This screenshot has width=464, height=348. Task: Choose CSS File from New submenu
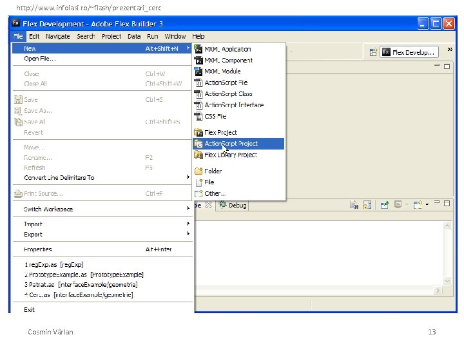(x=238, y=116)
